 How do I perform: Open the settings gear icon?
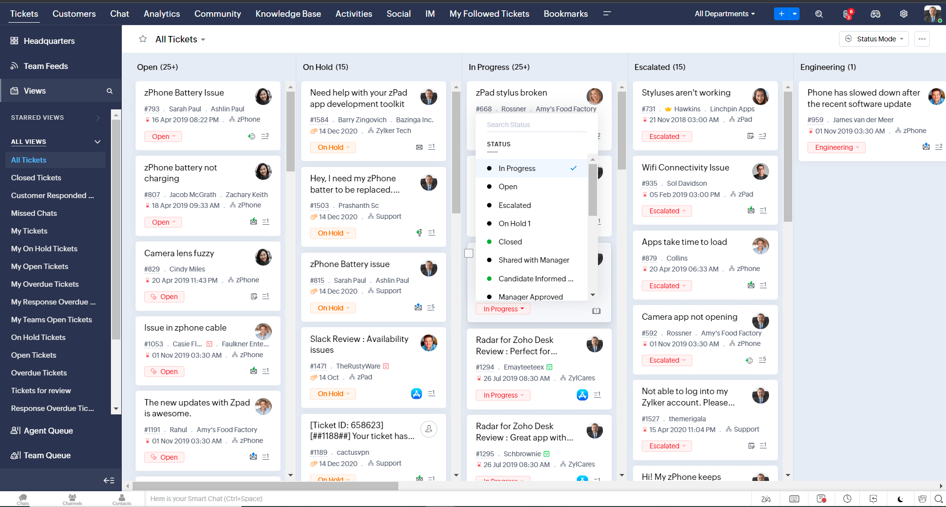(x=904, y=14)
